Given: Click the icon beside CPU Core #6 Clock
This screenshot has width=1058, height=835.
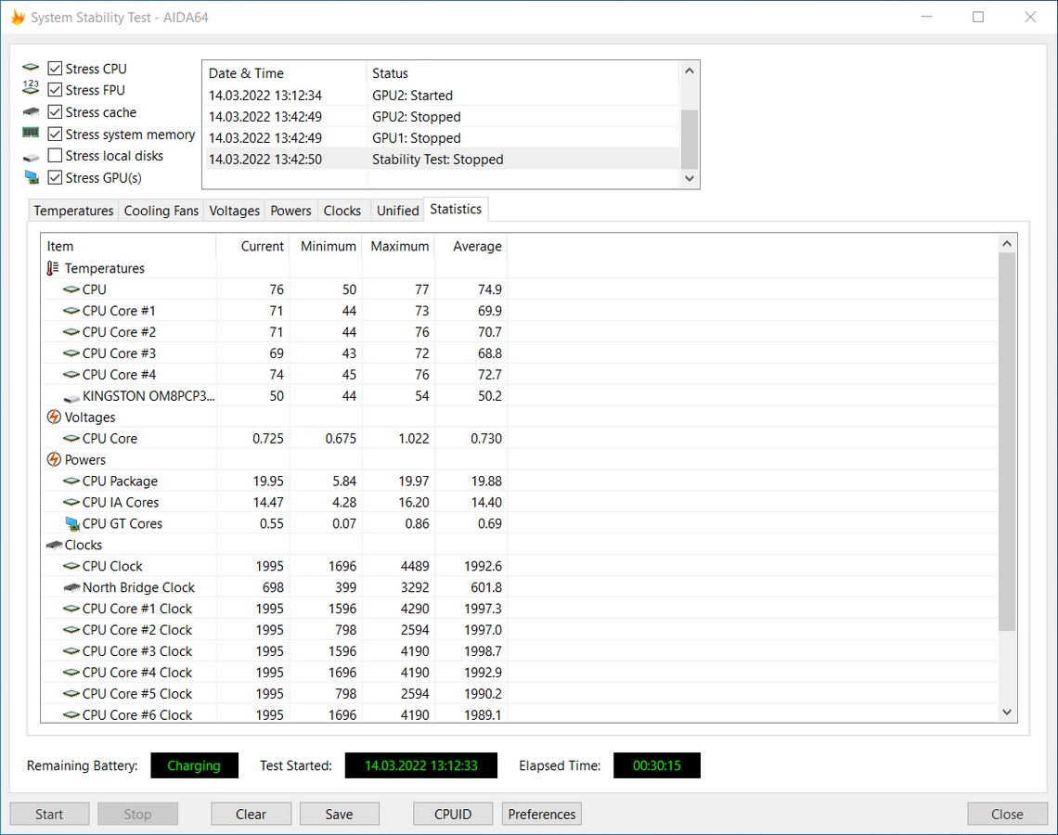Looking at the screenshot, I should 71,715.
